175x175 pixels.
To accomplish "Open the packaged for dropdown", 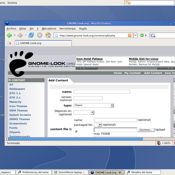I will (x=98, y=125).
